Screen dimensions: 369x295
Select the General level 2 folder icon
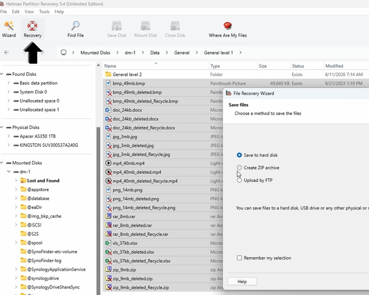pyautogui.click(x=108, y=74)
